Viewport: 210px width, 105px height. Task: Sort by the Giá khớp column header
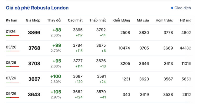point(33,20)
